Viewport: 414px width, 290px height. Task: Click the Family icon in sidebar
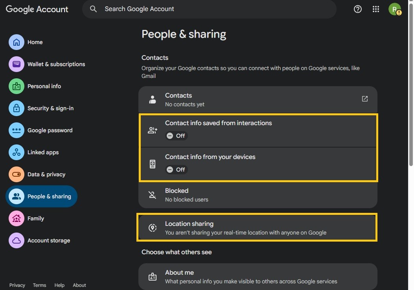coord(17,218)
